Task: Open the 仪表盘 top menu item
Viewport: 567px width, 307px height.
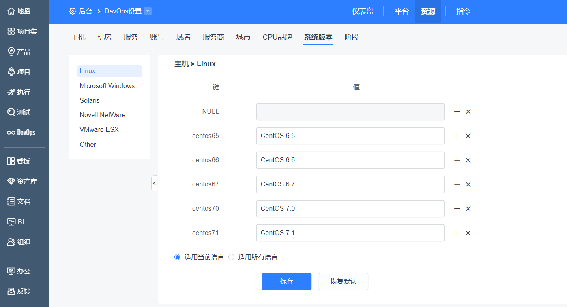Action: point(363,11)
